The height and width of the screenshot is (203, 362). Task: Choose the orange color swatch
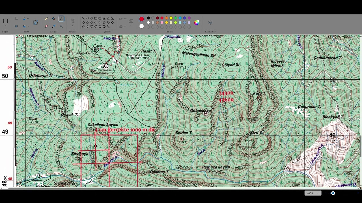coord(166,18)
